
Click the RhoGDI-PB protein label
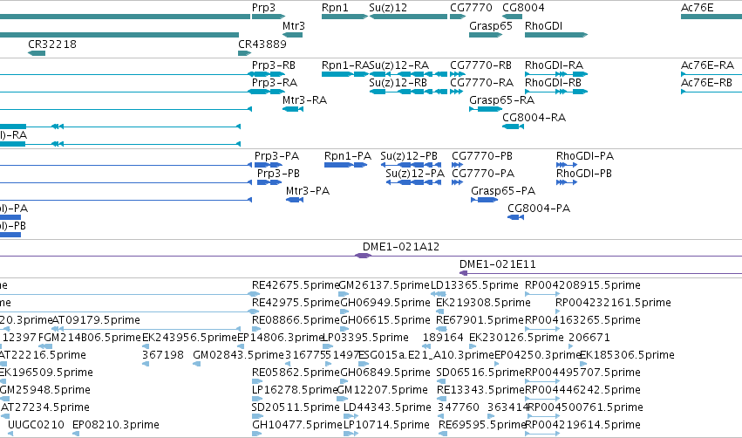coord(584,174)
